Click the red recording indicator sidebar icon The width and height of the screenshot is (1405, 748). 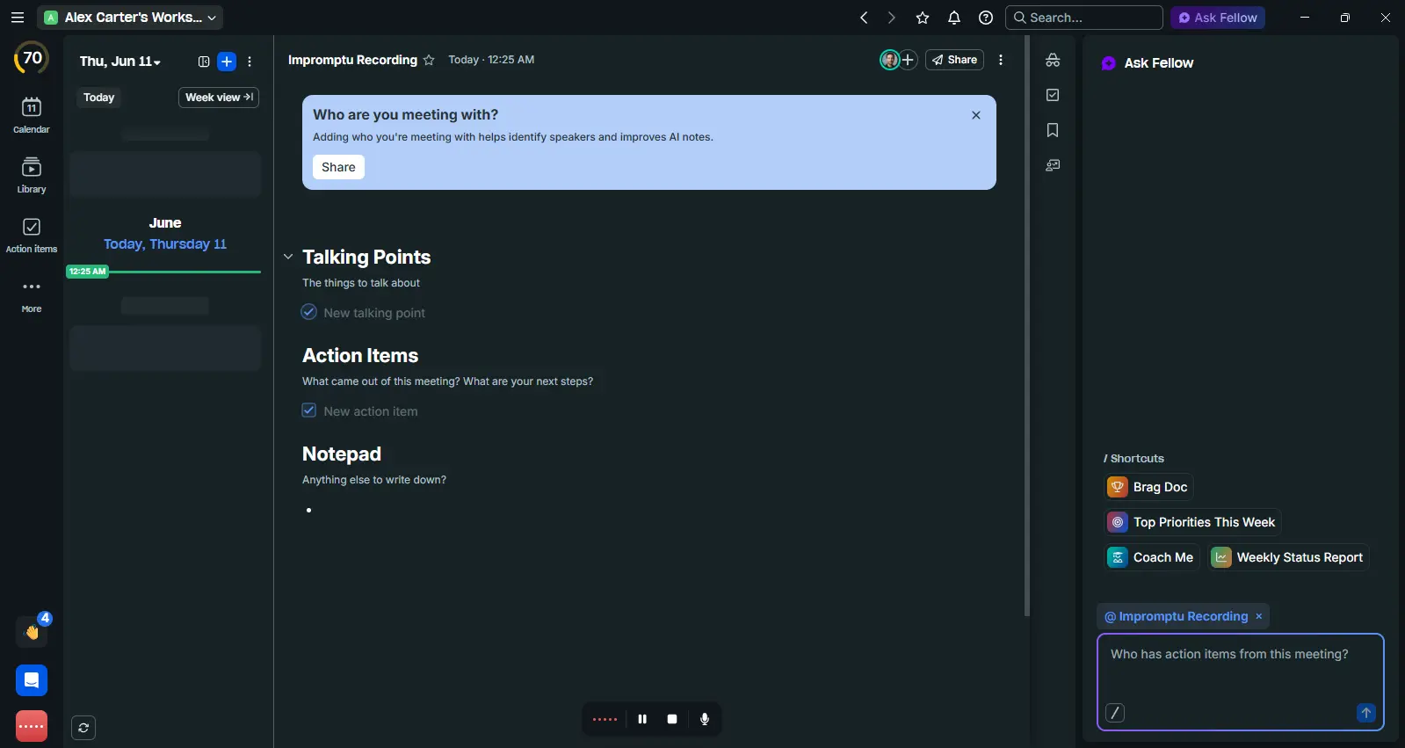coord(32,726)
